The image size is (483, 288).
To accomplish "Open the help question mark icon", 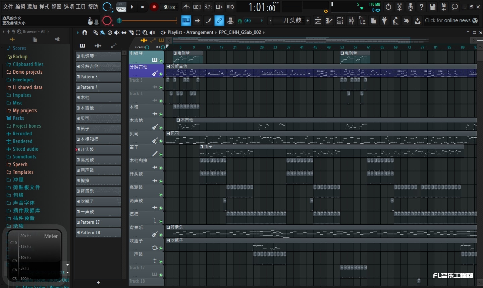I will [x=422, y=7].
